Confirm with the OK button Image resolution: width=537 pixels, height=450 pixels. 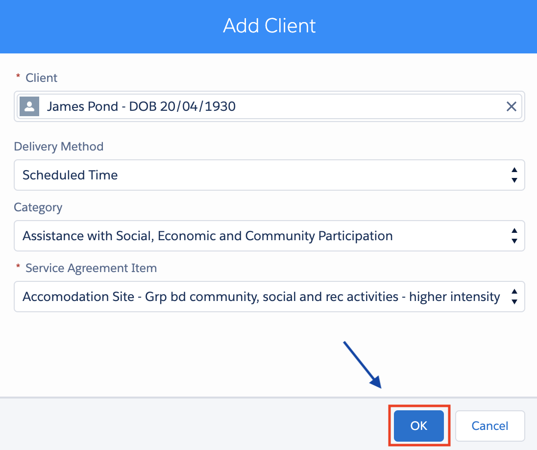coord(419,425)
